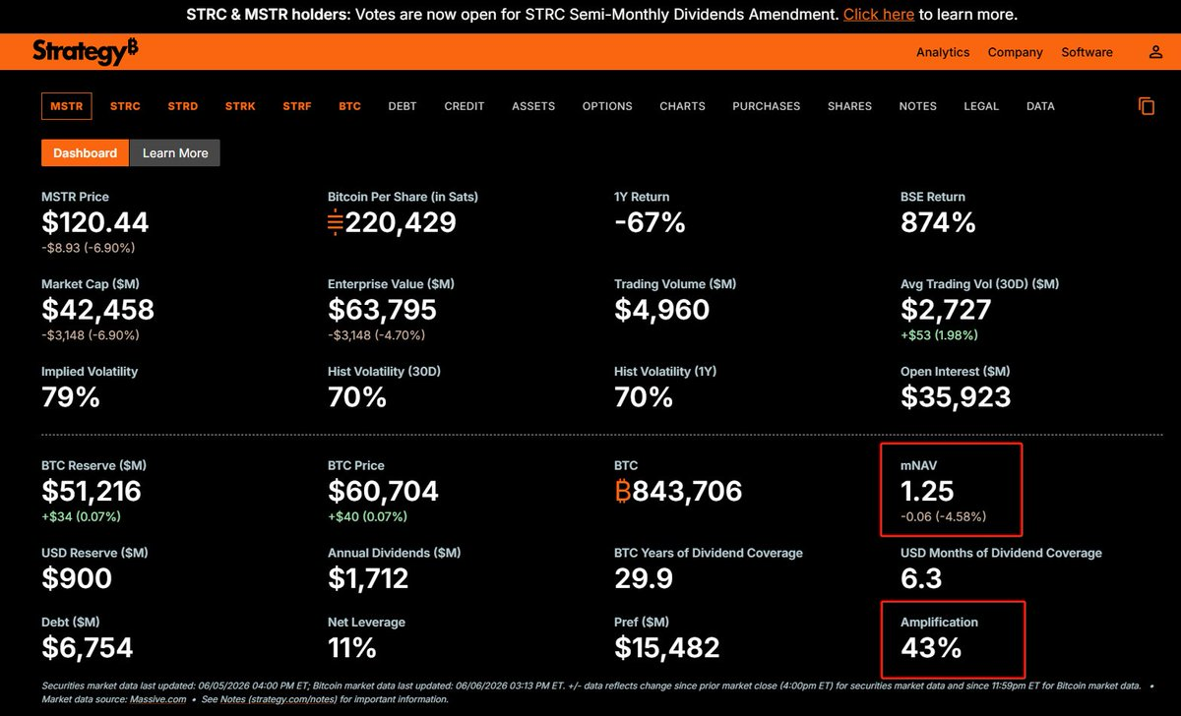Click the Enterprise Value figure $63,795

[x=382, y=310]
